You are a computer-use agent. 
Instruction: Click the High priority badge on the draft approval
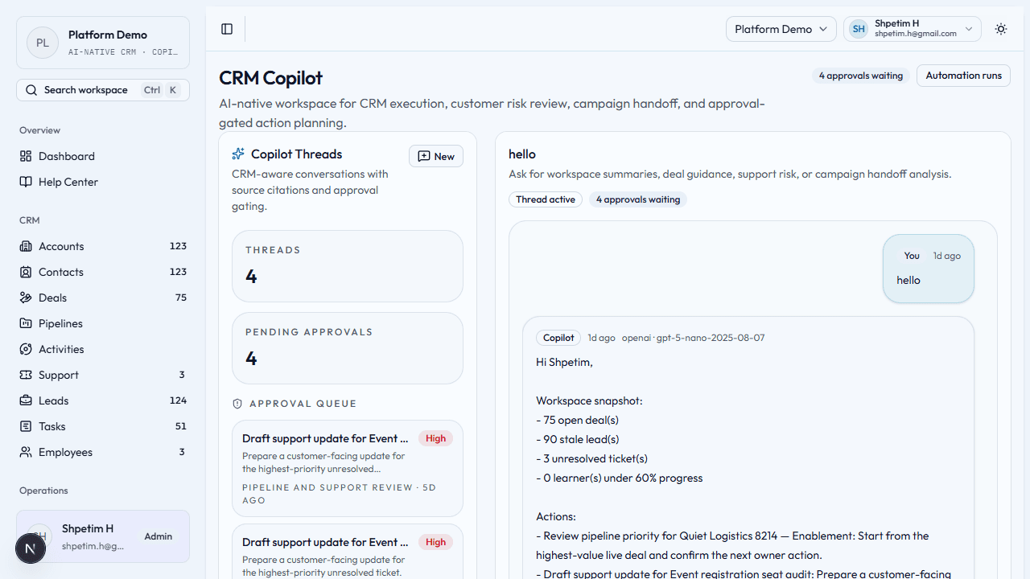point(435,438)
